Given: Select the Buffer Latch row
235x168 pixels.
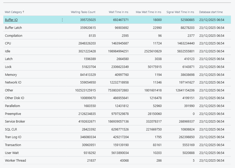Looking at the screenshot, I should (x=14, y=28).
